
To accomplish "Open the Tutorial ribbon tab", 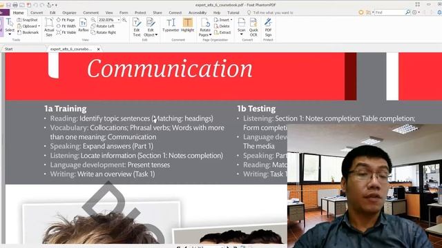I will (x=233, y=12).
